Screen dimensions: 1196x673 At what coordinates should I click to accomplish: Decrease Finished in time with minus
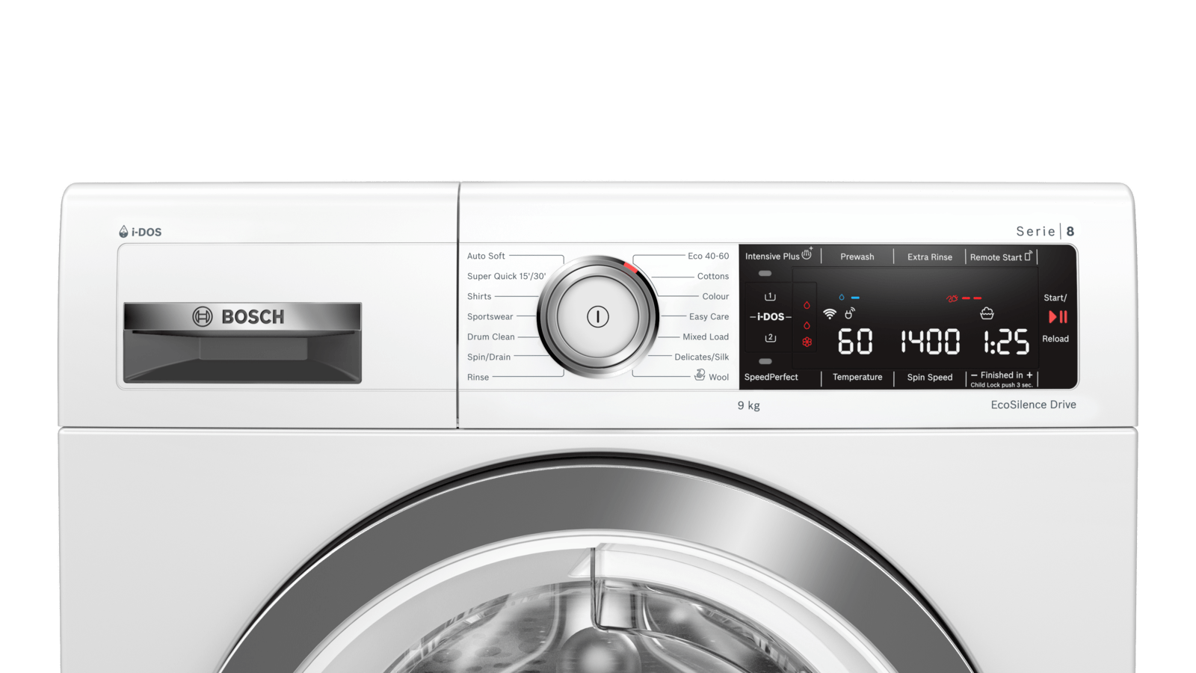point(974,375)
